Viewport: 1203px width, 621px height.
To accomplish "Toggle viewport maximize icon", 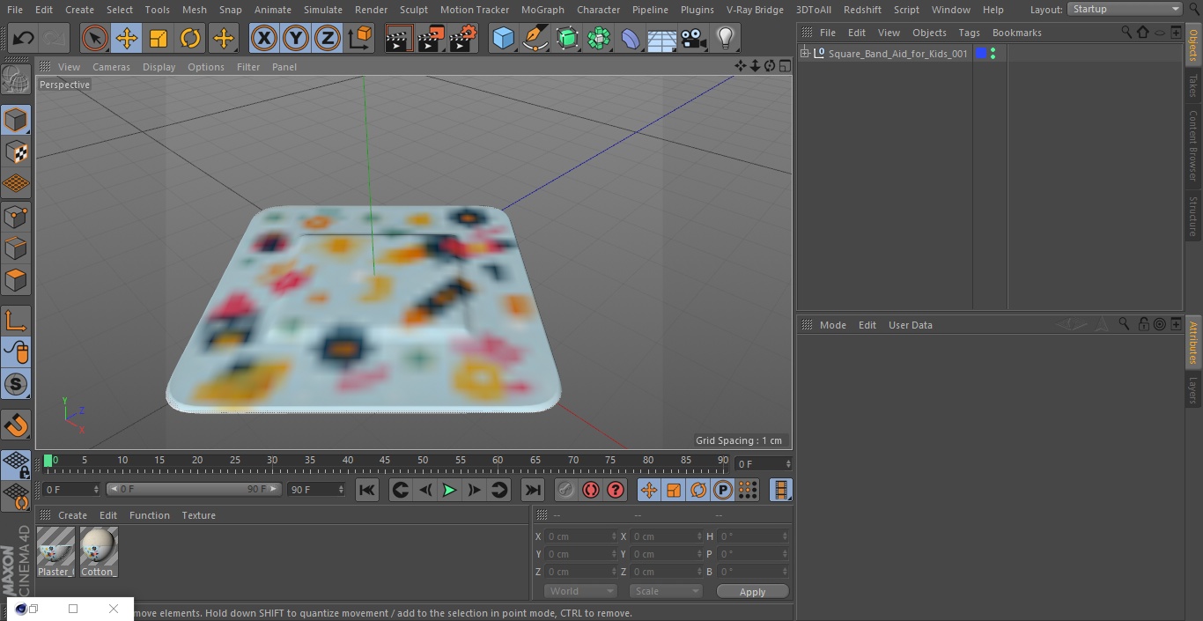I will pos(784,66).
